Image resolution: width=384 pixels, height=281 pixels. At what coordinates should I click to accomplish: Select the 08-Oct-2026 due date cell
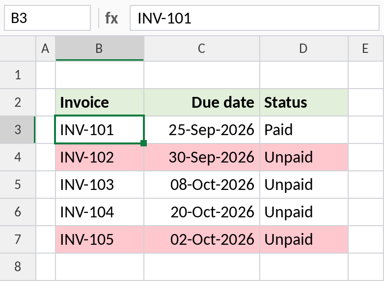(x=202, y=185)
